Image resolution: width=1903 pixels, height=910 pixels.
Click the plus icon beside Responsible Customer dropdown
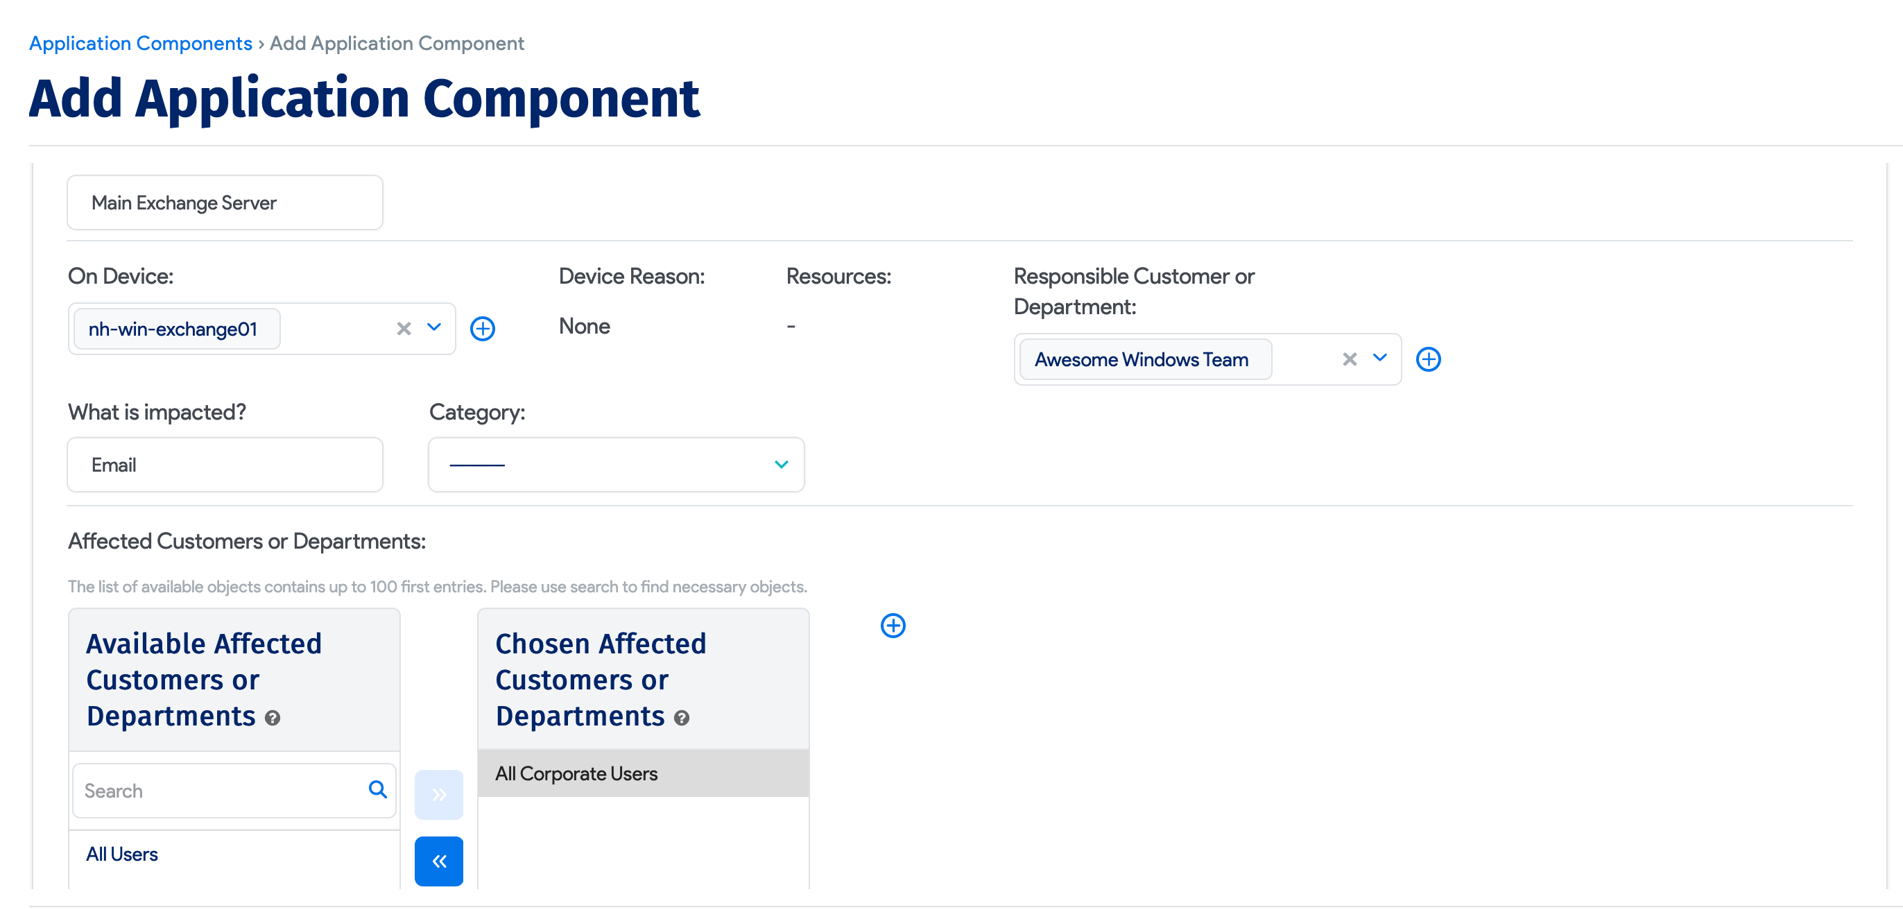(1429, 359)
